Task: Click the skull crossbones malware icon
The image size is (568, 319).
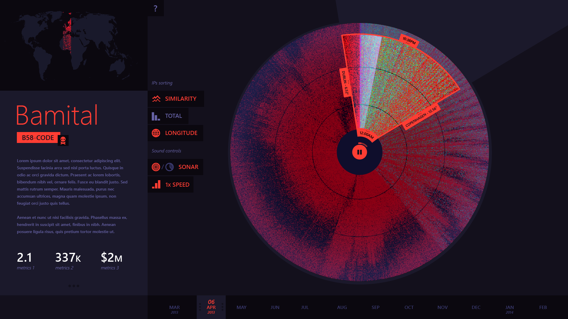Action: 63,141
